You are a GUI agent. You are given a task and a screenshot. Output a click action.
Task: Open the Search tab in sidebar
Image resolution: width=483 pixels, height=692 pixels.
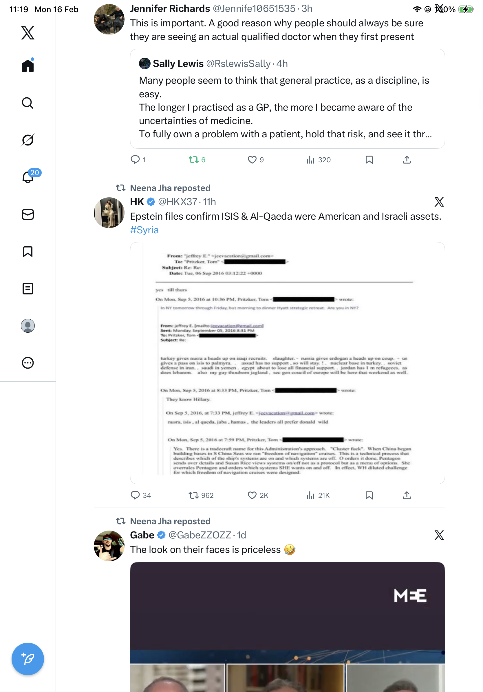pos(28,103)
